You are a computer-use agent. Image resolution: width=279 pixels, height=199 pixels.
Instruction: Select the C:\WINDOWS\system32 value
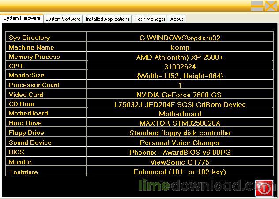(180, 37)
